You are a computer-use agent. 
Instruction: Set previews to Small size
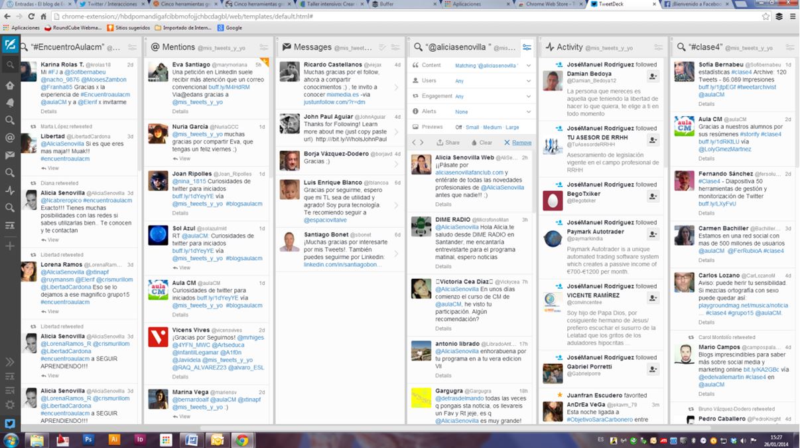pyautogui.click(x=472, y=127)
